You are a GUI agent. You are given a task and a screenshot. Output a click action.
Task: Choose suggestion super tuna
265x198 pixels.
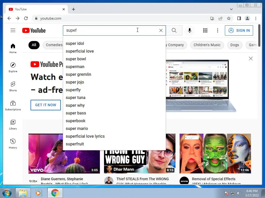114,98
